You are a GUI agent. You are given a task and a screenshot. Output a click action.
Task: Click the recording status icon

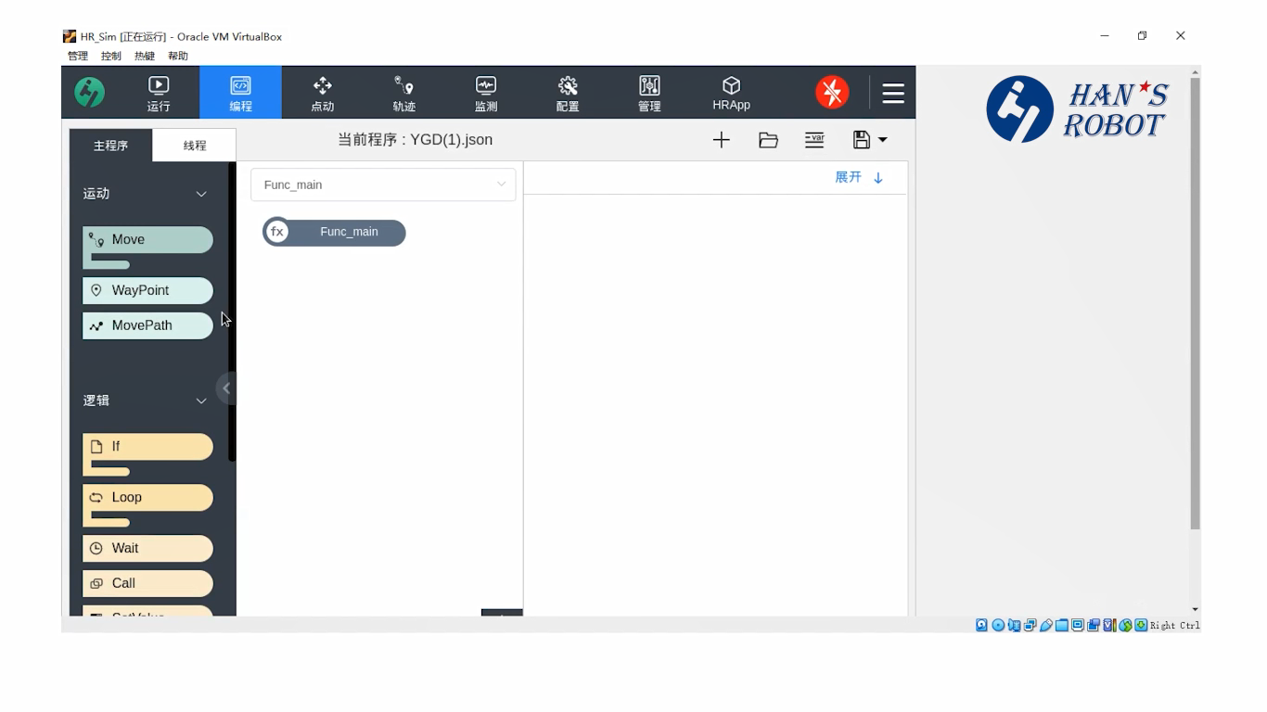(1094, 625)
